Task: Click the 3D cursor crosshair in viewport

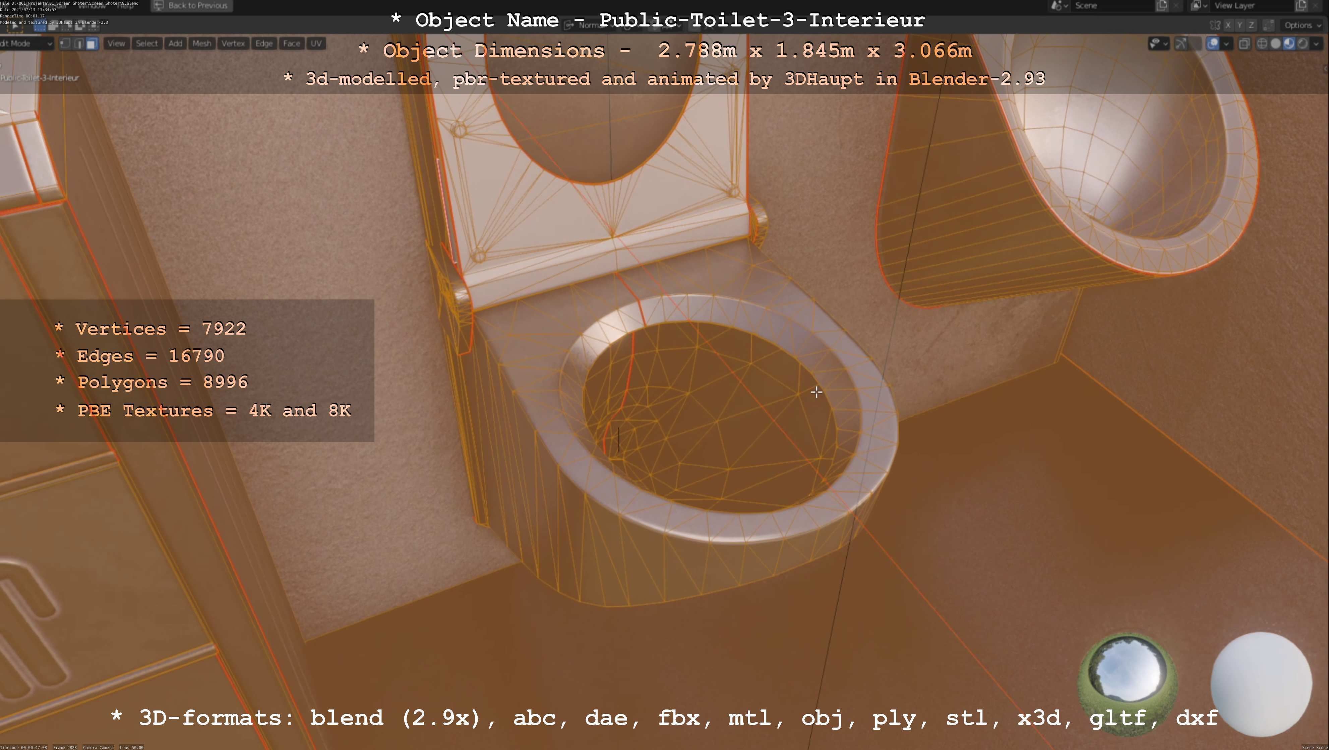Action: tap(816, 392)
